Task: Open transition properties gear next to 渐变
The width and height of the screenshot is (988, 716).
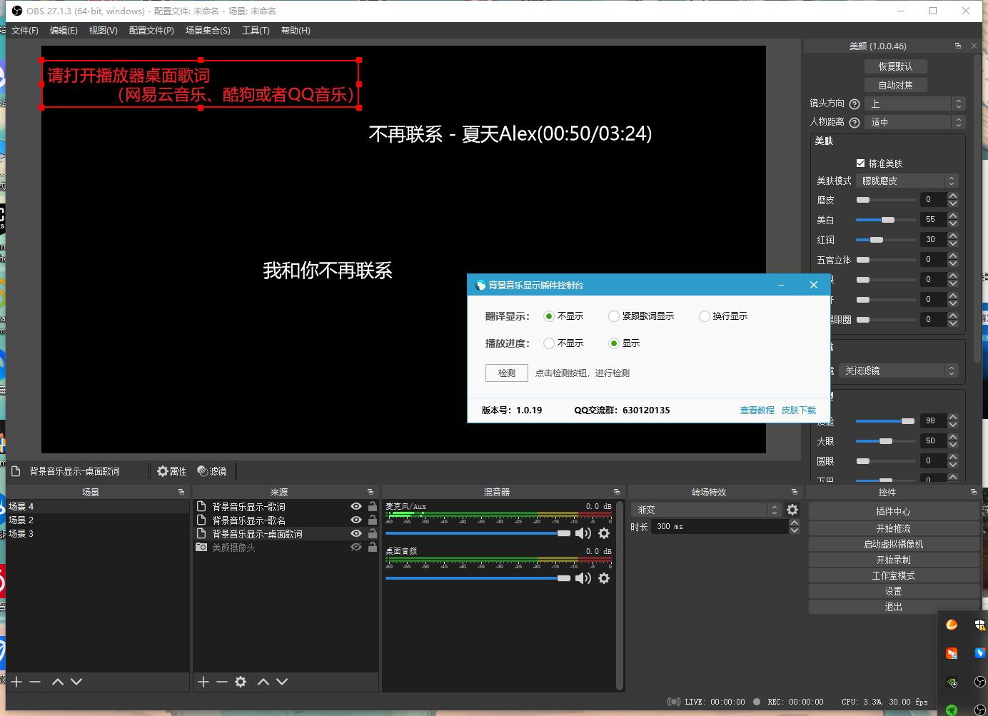Action: pos(792,510)
